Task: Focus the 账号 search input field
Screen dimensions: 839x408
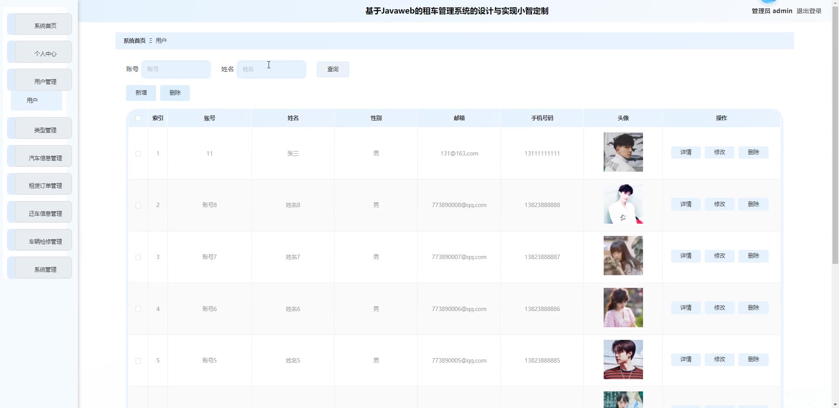Action: (176, 69)
